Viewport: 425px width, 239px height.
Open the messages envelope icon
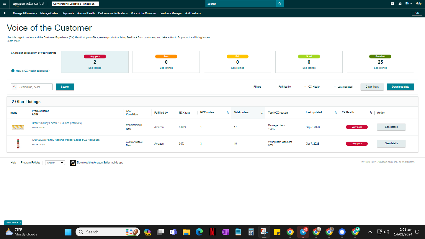pyautogui.click(x=392, y=4)
